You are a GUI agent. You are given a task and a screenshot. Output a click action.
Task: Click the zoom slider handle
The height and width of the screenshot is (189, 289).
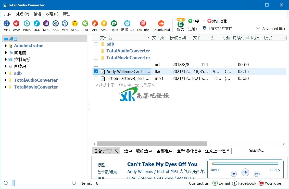tap(13, 183)
